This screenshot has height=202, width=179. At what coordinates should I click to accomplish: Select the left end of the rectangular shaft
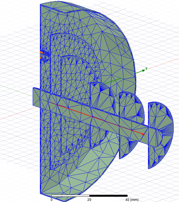[36, 97]
